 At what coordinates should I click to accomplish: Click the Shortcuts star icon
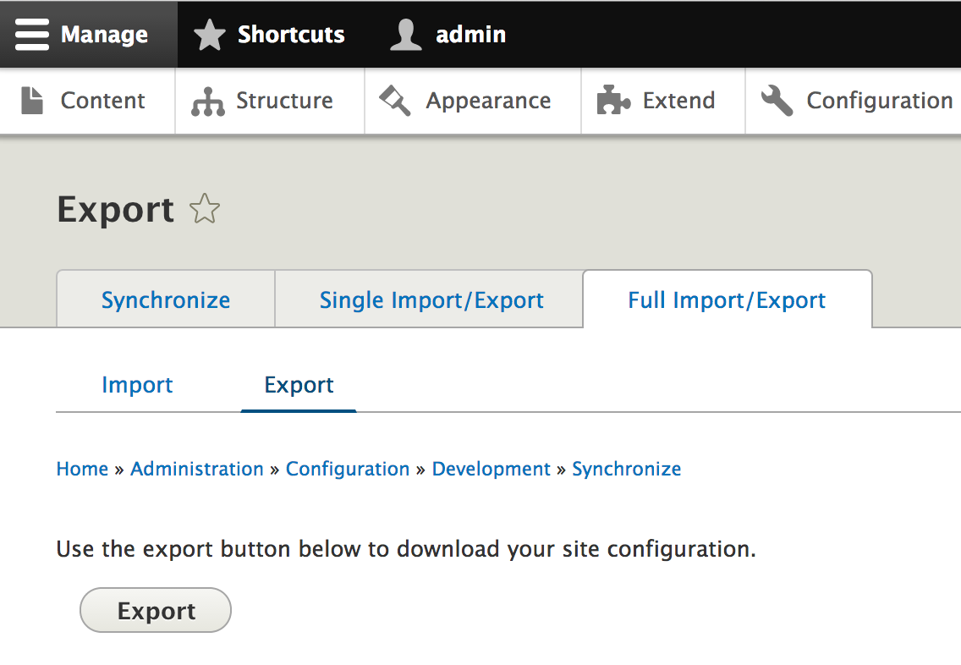tap(210, 35)
